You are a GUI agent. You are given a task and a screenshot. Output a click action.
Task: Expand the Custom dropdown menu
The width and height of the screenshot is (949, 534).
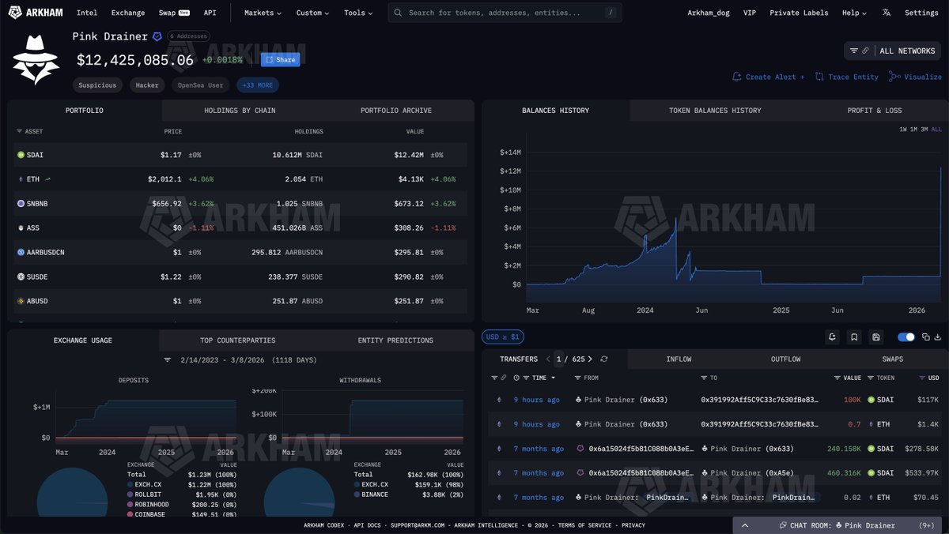[x=313, y=13]
